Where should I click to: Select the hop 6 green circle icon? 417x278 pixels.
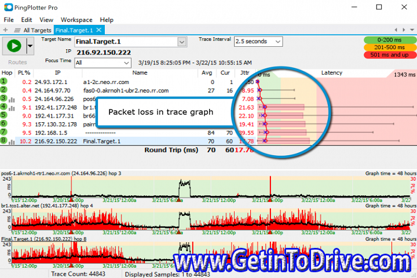(3, 124)
